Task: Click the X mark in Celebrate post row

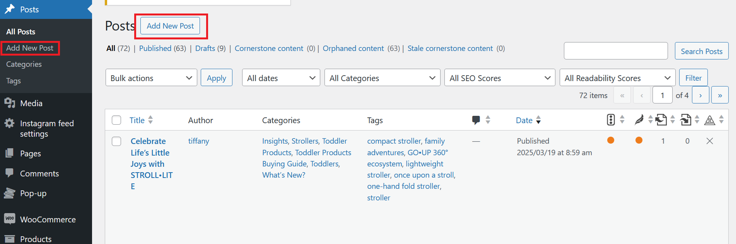Action: [710, 141]
